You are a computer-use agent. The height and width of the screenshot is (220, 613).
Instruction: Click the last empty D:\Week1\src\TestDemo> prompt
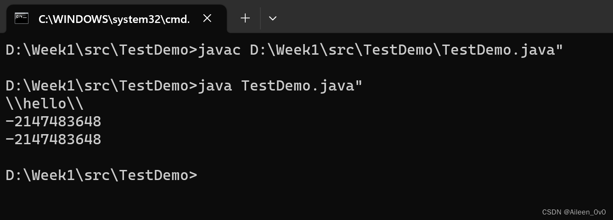coord(101,175)
